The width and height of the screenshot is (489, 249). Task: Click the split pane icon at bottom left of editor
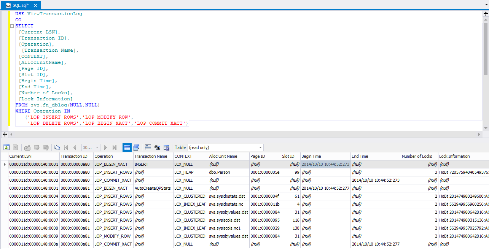coord(5,134)
